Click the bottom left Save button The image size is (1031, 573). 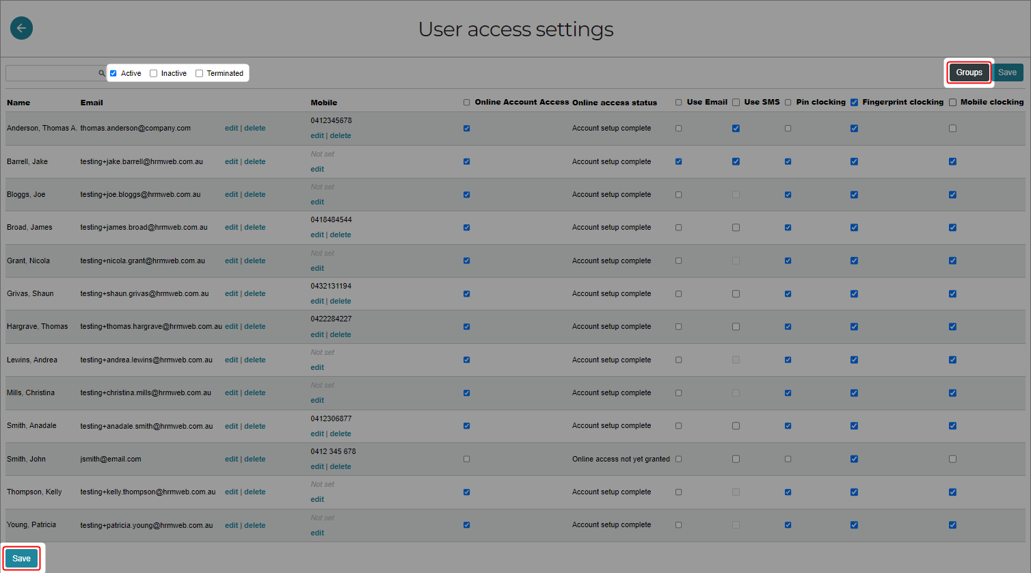(22, 559)
